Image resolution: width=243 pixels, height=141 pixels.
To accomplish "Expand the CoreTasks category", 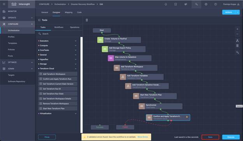I will click(x=76, y=50).
